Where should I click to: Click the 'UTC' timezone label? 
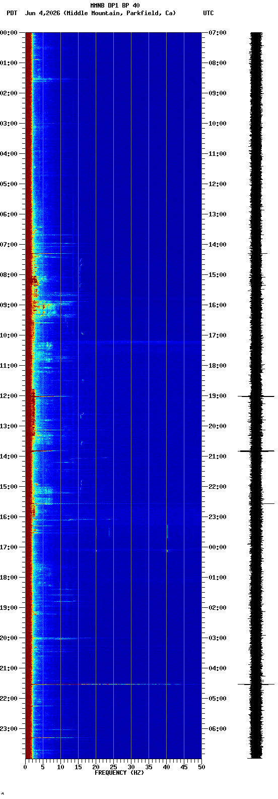click(208, 13)
